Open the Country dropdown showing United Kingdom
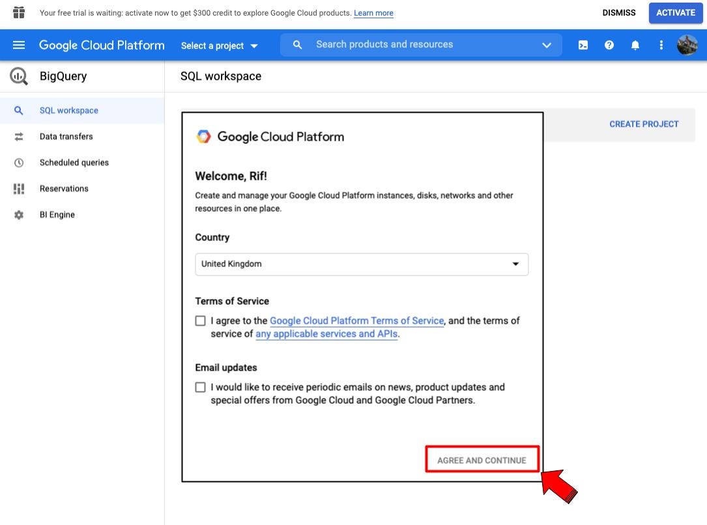The height and width of the screenshot is (525, 707). coord(362,264)
